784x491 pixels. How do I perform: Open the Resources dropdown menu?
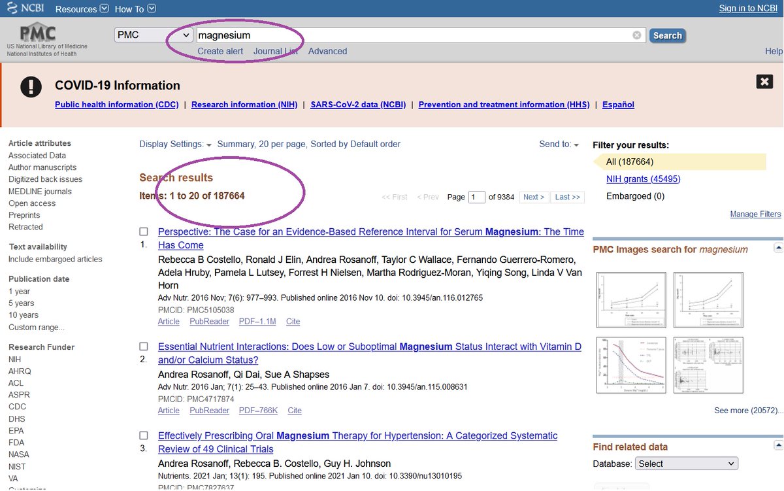tap(82, 9)
